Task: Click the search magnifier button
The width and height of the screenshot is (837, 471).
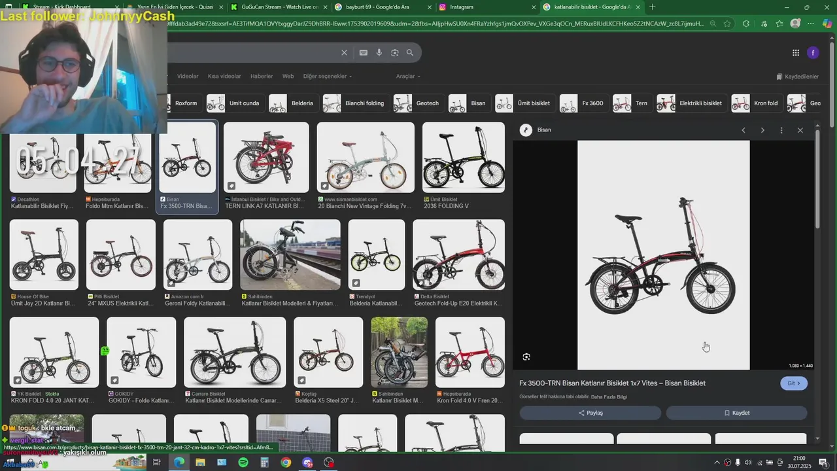Action: (410, 52)
